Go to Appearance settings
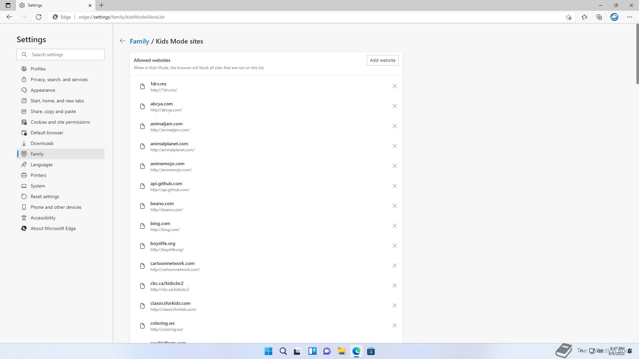Screen dimensions: 639x359 pyautogui.click(x=61, y=90)
